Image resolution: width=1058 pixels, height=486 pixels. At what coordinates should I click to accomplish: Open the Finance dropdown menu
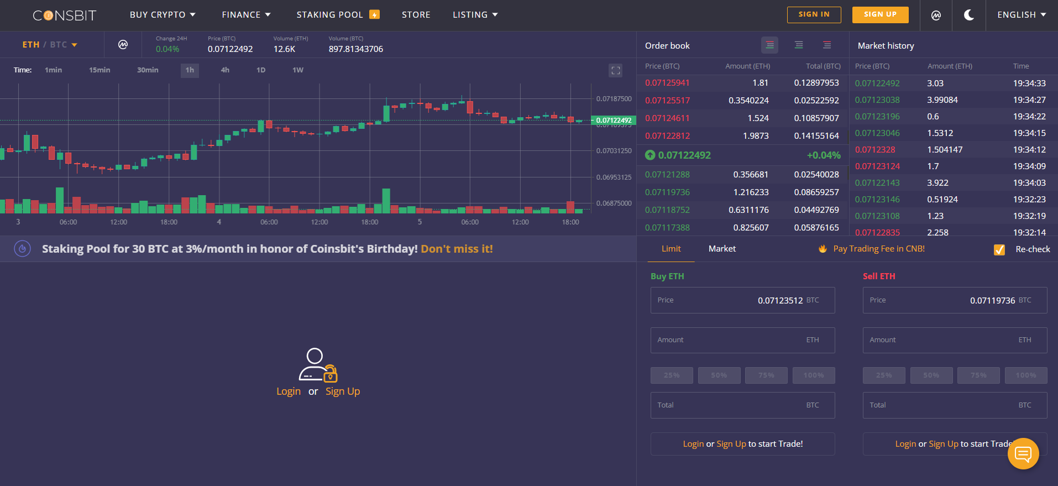[246, 15]
